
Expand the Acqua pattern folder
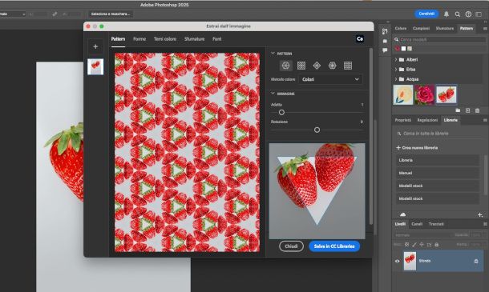coord(396,79)
